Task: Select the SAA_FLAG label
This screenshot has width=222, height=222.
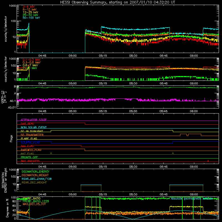Action: coord(27,146)
